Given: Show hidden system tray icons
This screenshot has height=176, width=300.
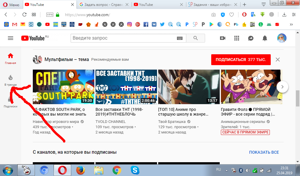Looking at the screenshot, I should click(x=226, y=170).
